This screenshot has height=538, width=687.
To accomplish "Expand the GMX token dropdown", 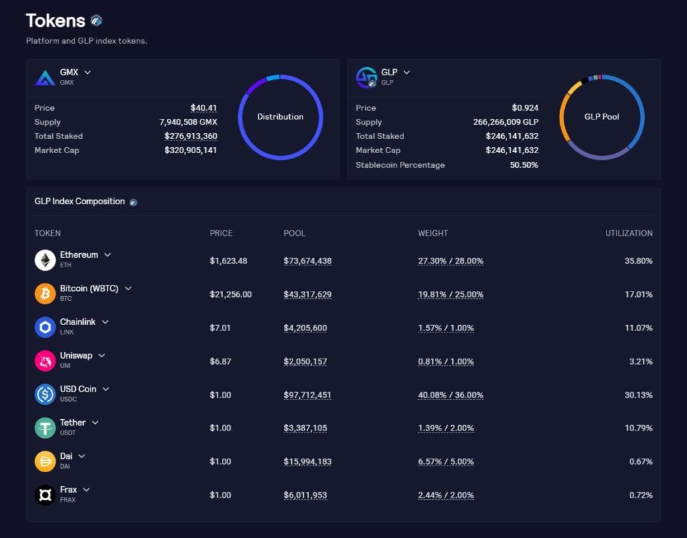I will [x=88, y=73].
